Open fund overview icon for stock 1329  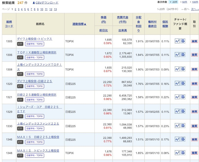coord(183,111)
